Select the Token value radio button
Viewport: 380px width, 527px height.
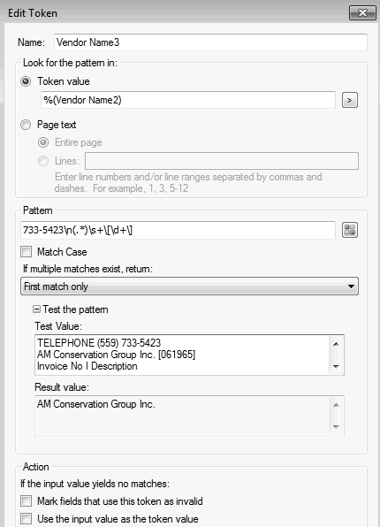tap(26, 81)
